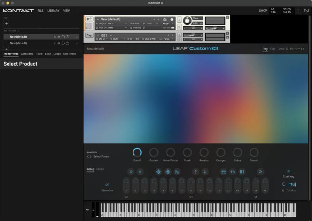Click the second diamond-shaped icon in LEAP toolbar
The image size is (312, 221).
(168, 172)
